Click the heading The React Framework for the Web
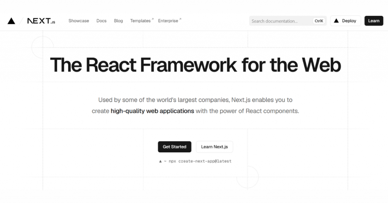Viewport: 388px width, 203px height. 196,65
